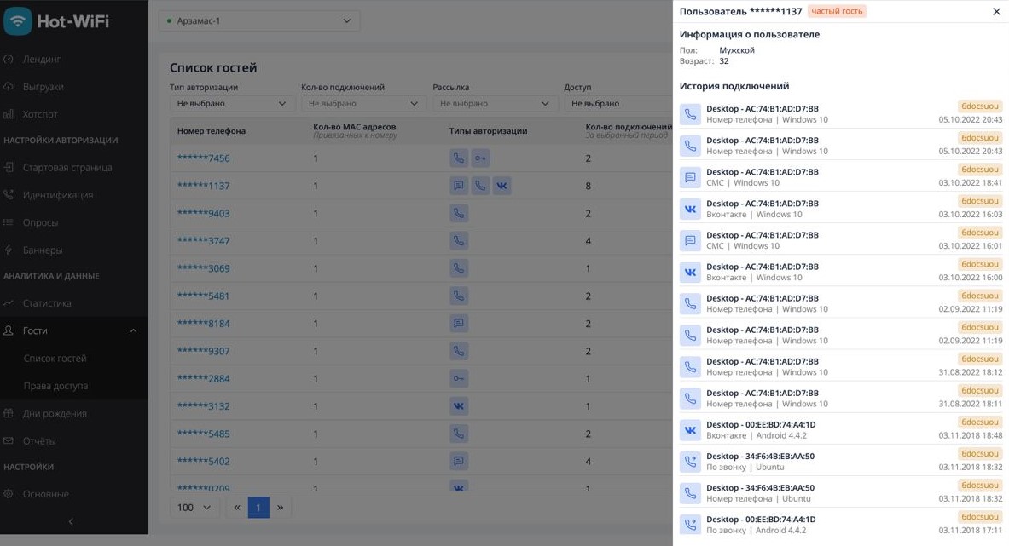Open guest ******3747 phone link
This screenshot has width=1009, height=546.
coord(203,241)
